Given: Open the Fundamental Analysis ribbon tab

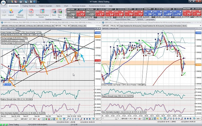Looking at the screenshot, I should (97, 6).
